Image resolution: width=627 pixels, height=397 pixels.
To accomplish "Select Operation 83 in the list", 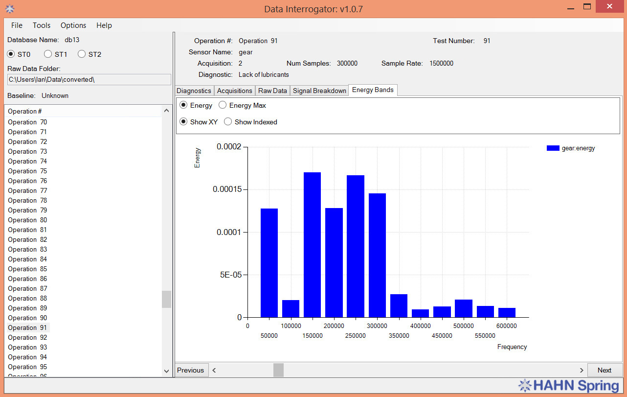I will [x=27, y=249].
